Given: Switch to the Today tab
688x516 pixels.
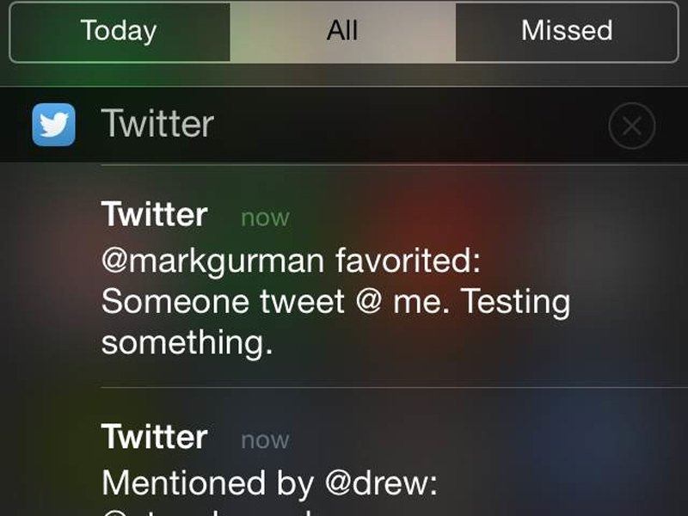Looking at the screenshot, I should [120, 32].
